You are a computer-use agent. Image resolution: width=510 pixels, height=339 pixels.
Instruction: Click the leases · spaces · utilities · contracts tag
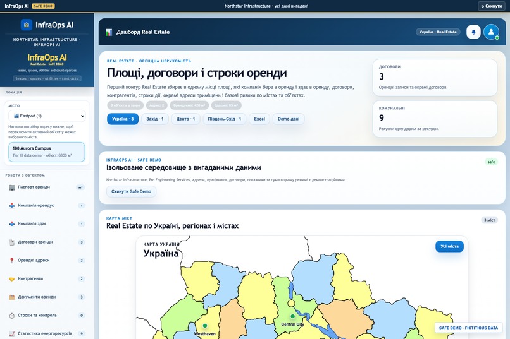47,78
